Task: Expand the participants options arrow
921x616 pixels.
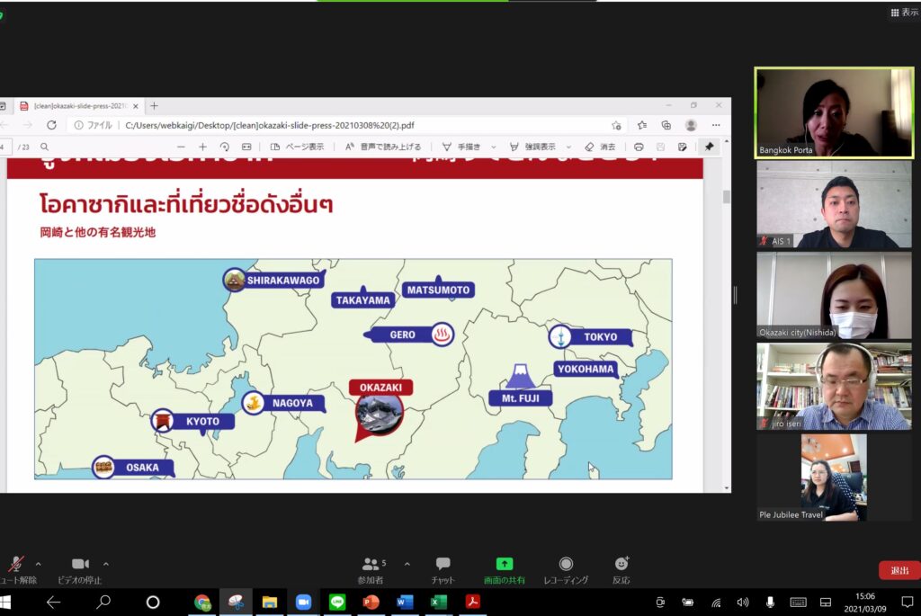Action: [x=407, y=564]
